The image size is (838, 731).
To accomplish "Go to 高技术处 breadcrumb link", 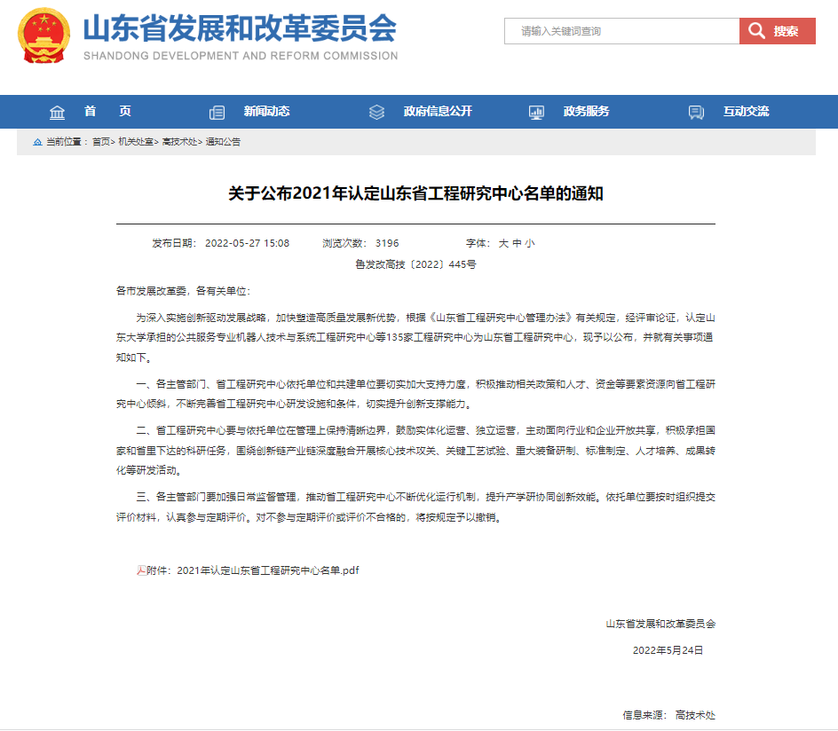I will coord(179,142).
